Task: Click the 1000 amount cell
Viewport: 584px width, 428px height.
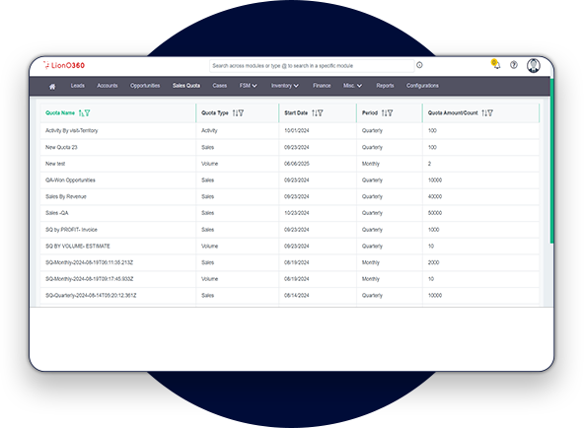Action: pyautogui.click(x=433, y=230)
